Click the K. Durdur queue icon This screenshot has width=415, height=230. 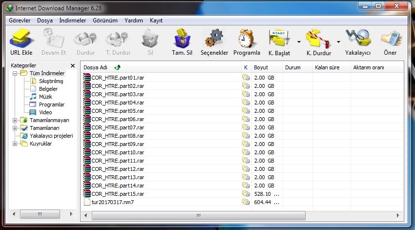pos(318,39)
